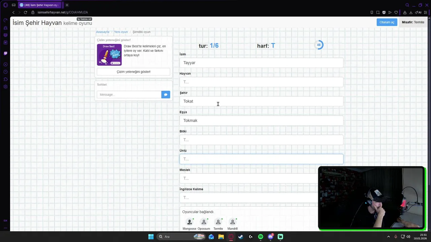The height and width of the screenshot is (242, 431).
Task: Focus the Eşya field containing Tokmak
Action: click(x=261, y=121)
